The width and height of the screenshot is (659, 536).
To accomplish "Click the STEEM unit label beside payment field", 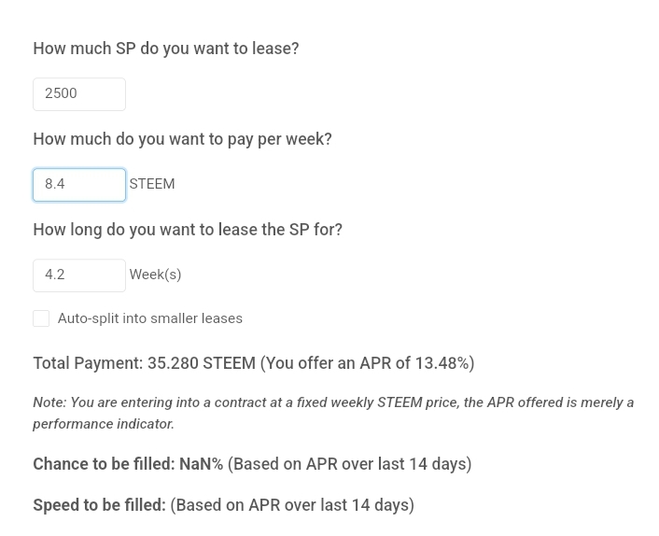I will 152,184.
